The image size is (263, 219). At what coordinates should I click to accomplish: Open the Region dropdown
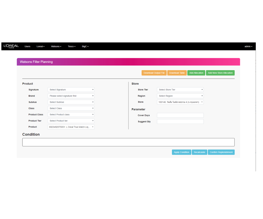[x=180, y=96]
